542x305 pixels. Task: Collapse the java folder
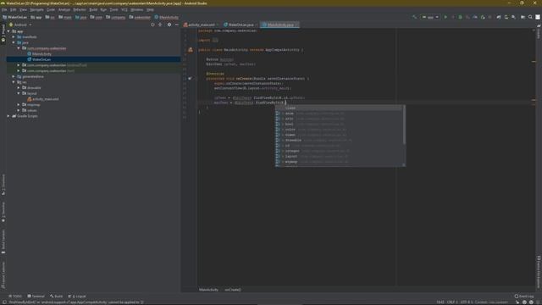coord(14,42)
